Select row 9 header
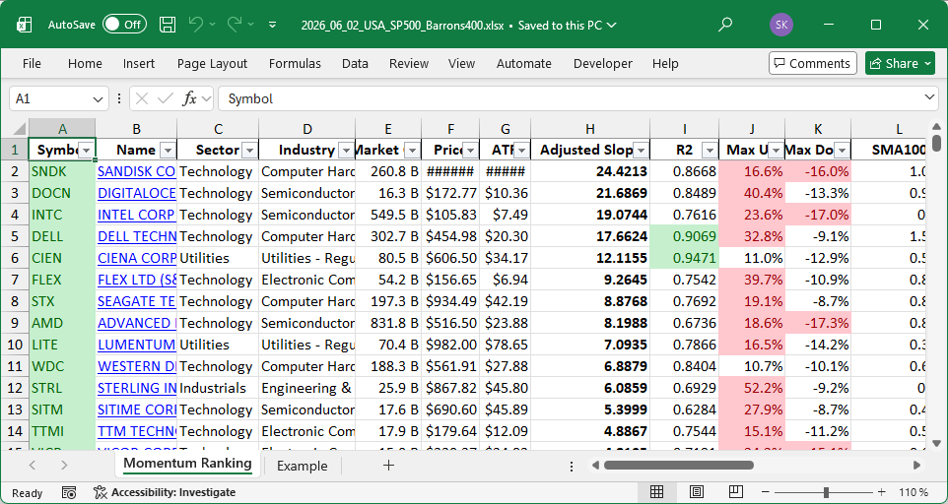Viewport: 948px width, 504px height. click(15, 323)
